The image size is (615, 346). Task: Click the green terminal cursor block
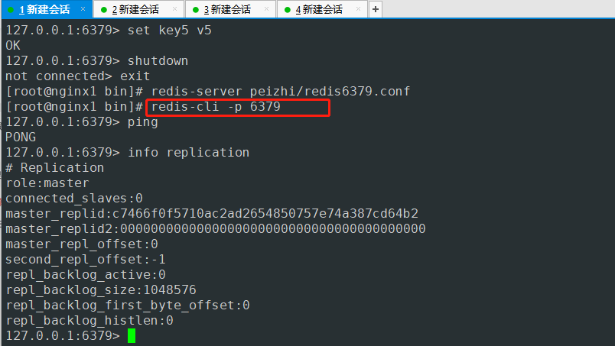[x=132, y=336]
